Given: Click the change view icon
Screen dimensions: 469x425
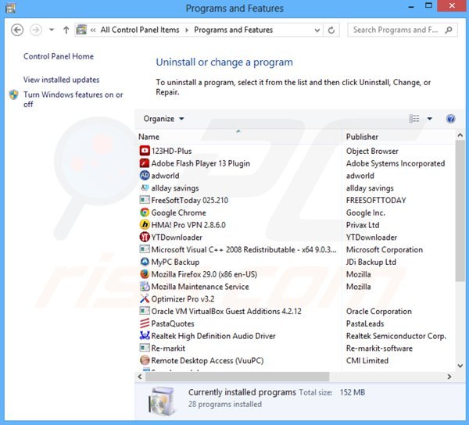Looking at the screenshot, I should pos(414,119).
